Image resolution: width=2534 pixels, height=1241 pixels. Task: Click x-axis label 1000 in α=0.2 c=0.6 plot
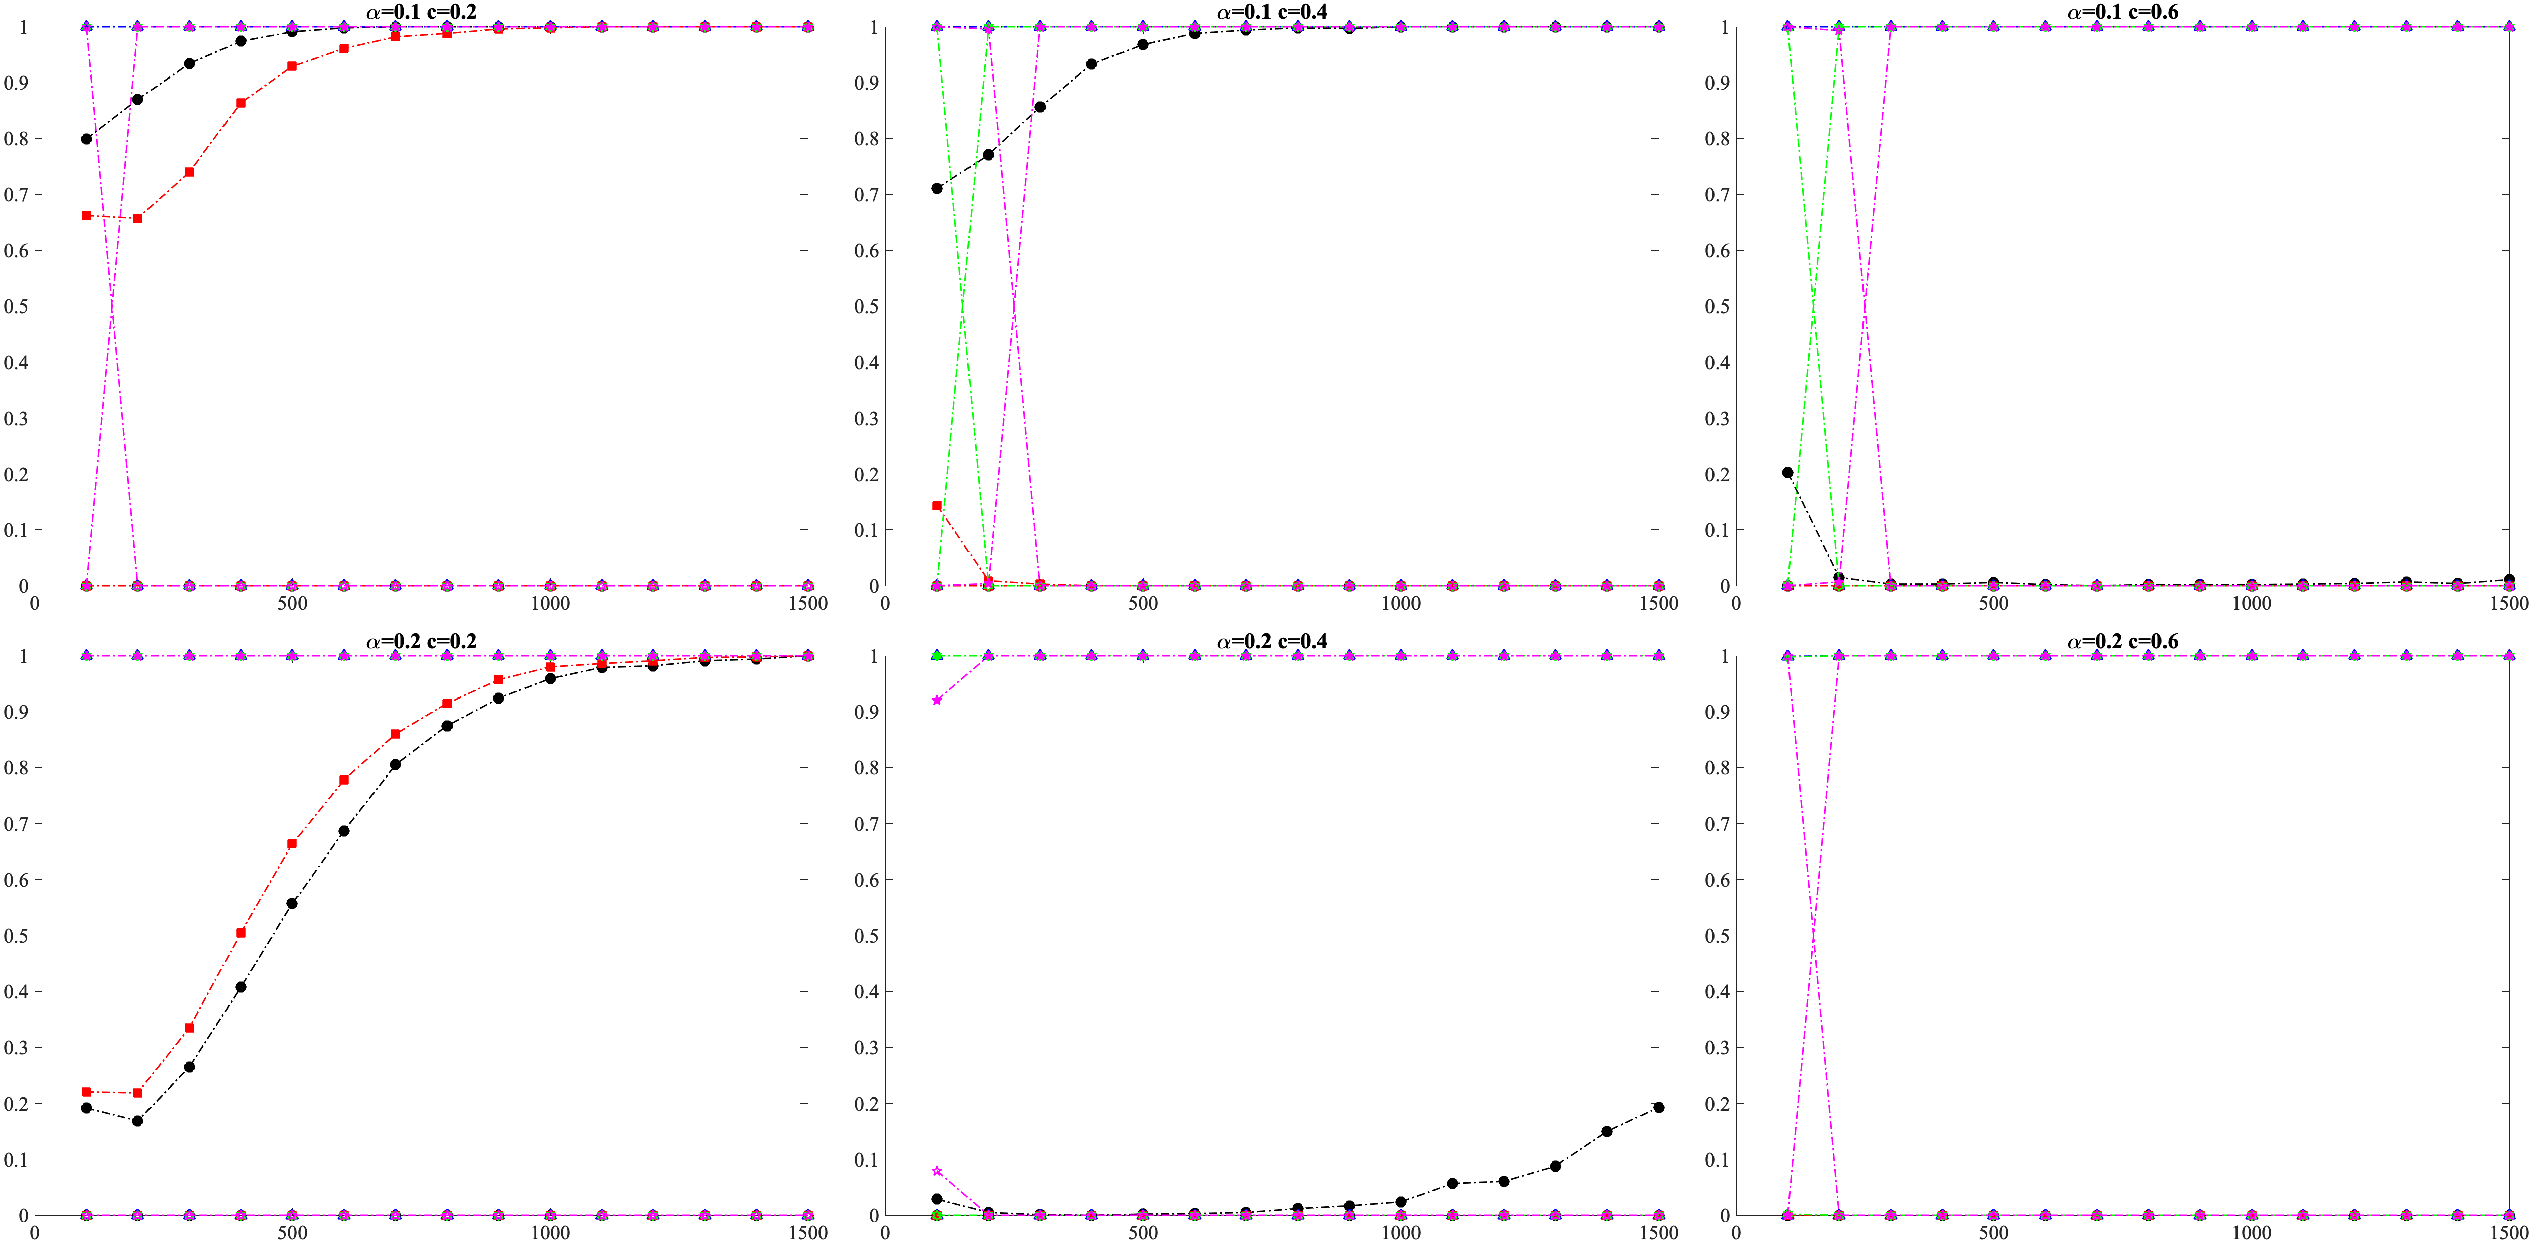click(x=2252, y=1232)
